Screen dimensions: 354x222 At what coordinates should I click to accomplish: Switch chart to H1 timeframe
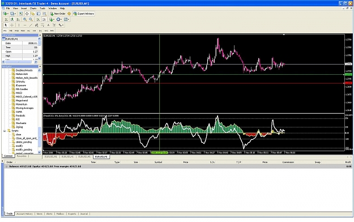click(28, 31)
